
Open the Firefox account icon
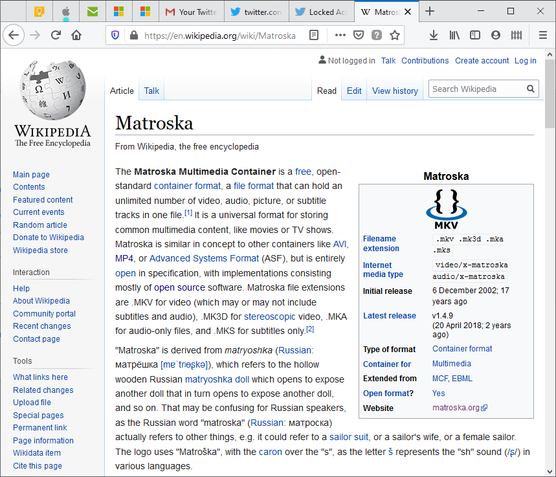coord(496,35)
